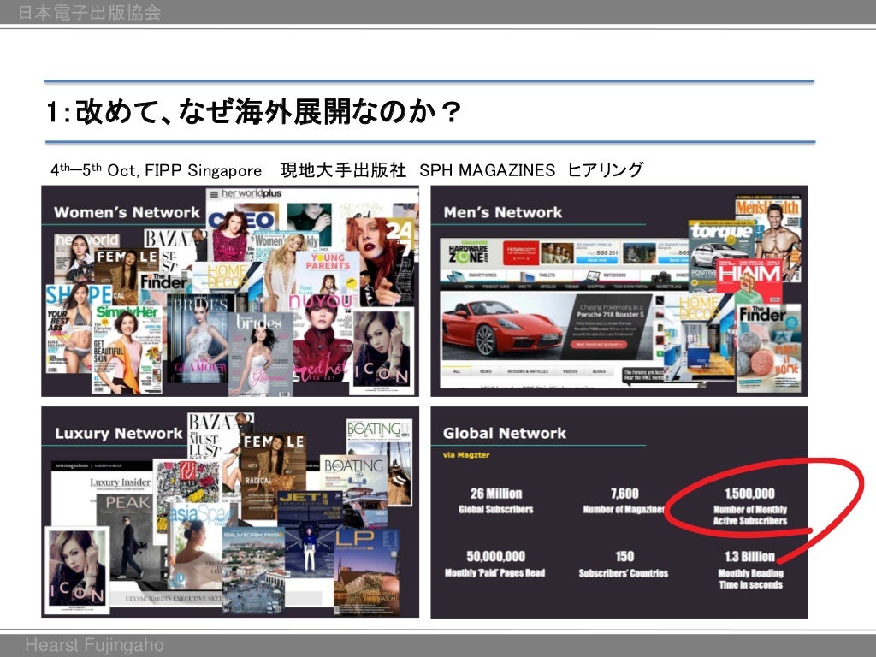Click the Hardware Zone logo
Image resolution: width=876 pixels, height=657 pixels.
[468, 253]
